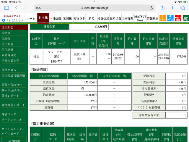Open 立会外分売 in the sidebar

click(9, 55)
